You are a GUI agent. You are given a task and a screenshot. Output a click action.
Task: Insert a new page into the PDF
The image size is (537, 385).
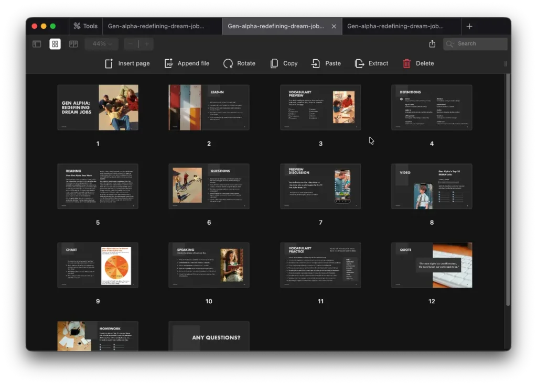coord(127,63)
